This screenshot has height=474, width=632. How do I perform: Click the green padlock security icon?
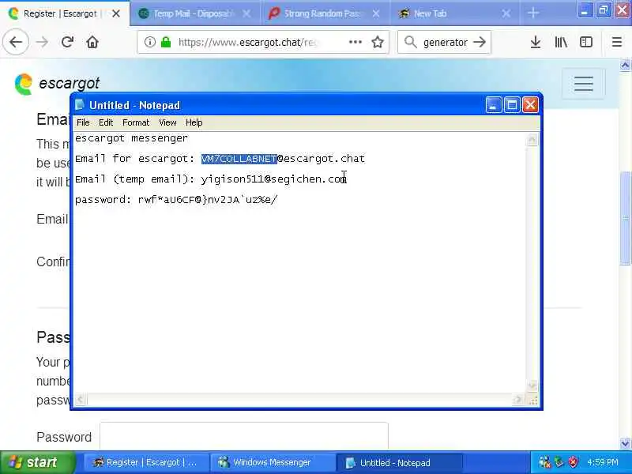click(166, 42)
